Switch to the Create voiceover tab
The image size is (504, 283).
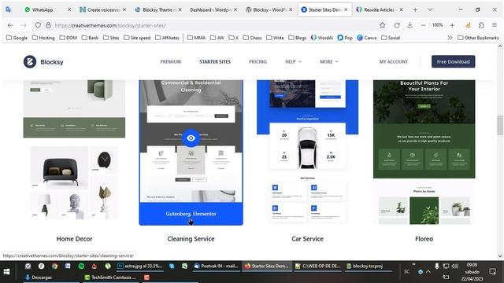(x=103, y=10)
